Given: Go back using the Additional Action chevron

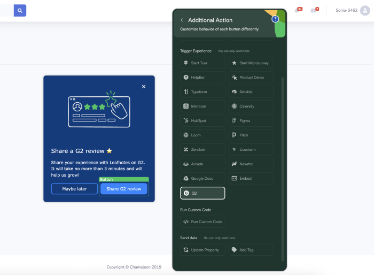Looking at the screenshot, I should pos(182,20).
